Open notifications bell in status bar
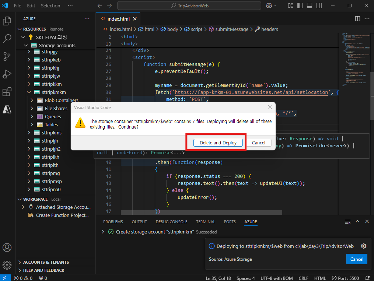The width and height of the screenshot is (374, 281). click(x=368, y=278)
